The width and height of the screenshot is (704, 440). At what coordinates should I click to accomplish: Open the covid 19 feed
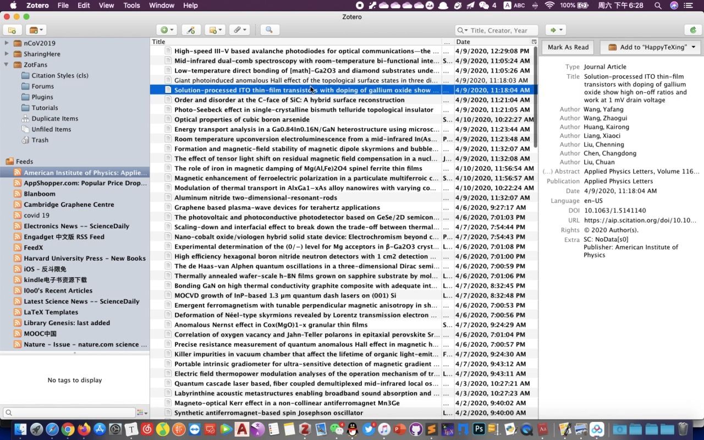pos(36,215)
